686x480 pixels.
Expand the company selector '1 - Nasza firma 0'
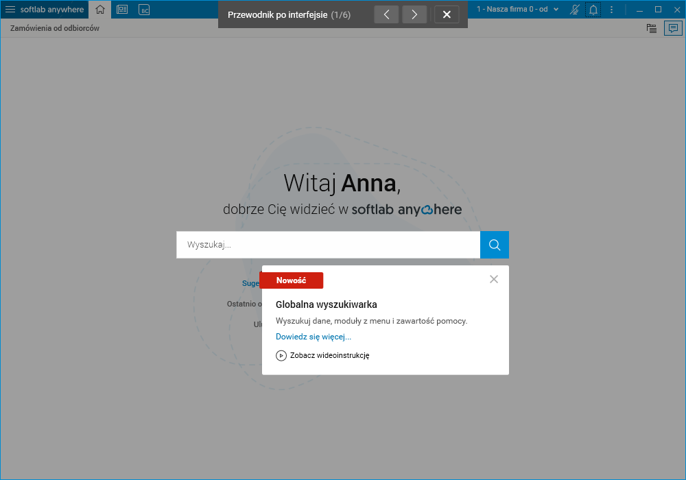point(517,9)
